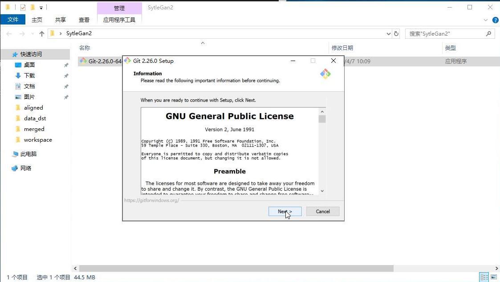Open the workspace folder in the sidebar

(x=38, y=140)
